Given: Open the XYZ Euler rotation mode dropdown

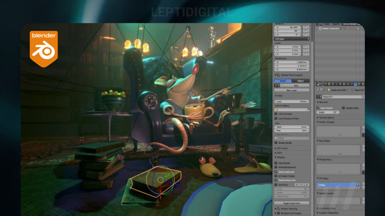Looking at the screenshot, I should (x=292, y=39).
